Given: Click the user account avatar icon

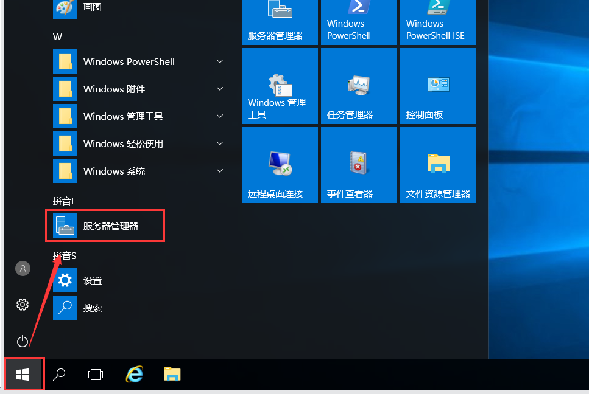Looking at the screenshot, I should tap(23, 268).
